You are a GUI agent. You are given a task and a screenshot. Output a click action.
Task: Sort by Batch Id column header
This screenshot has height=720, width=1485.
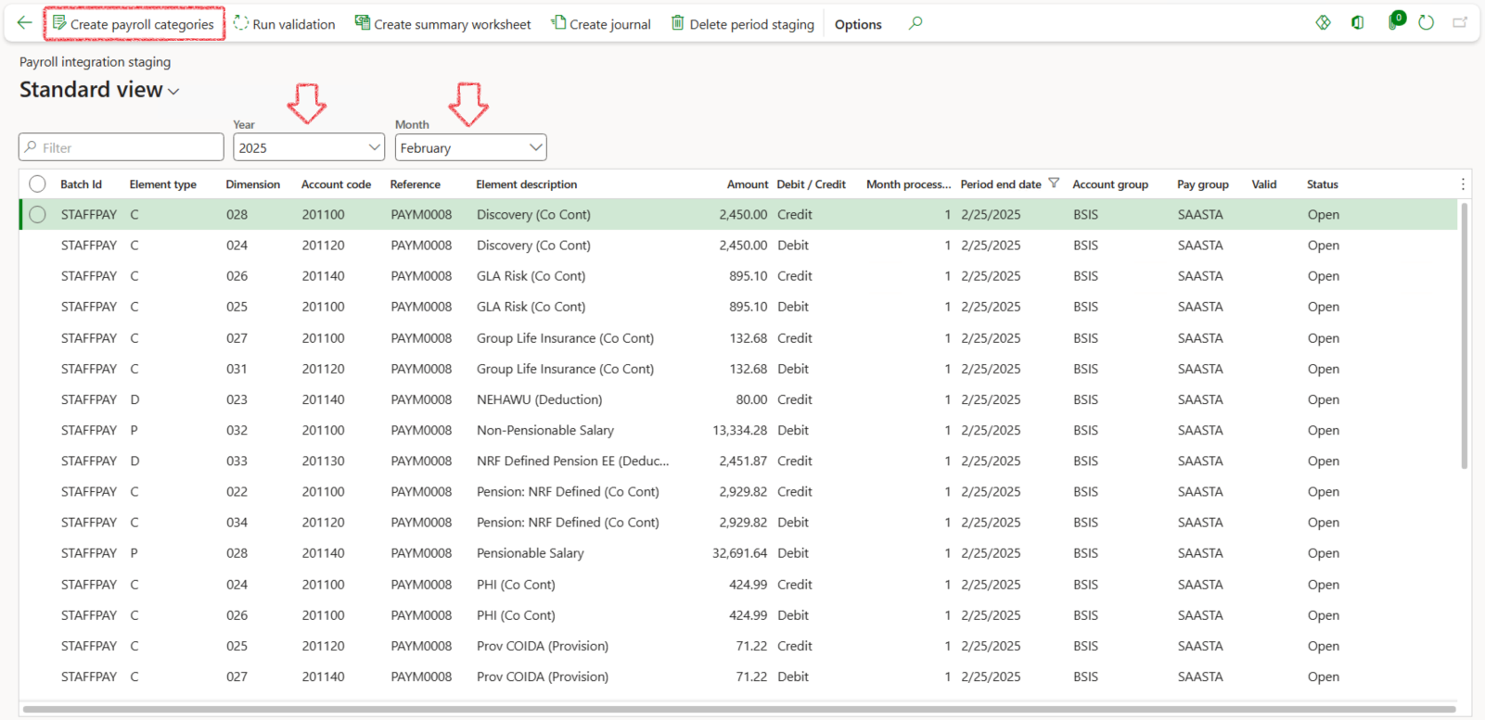[82, 184]
